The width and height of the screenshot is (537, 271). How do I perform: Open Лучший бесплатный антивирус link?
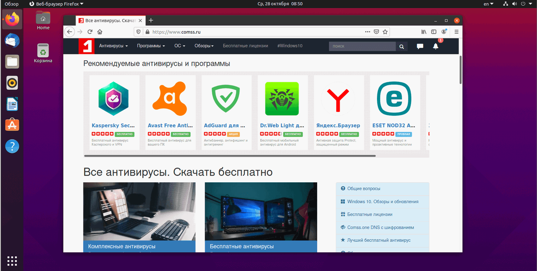click(x=379, y=240)
